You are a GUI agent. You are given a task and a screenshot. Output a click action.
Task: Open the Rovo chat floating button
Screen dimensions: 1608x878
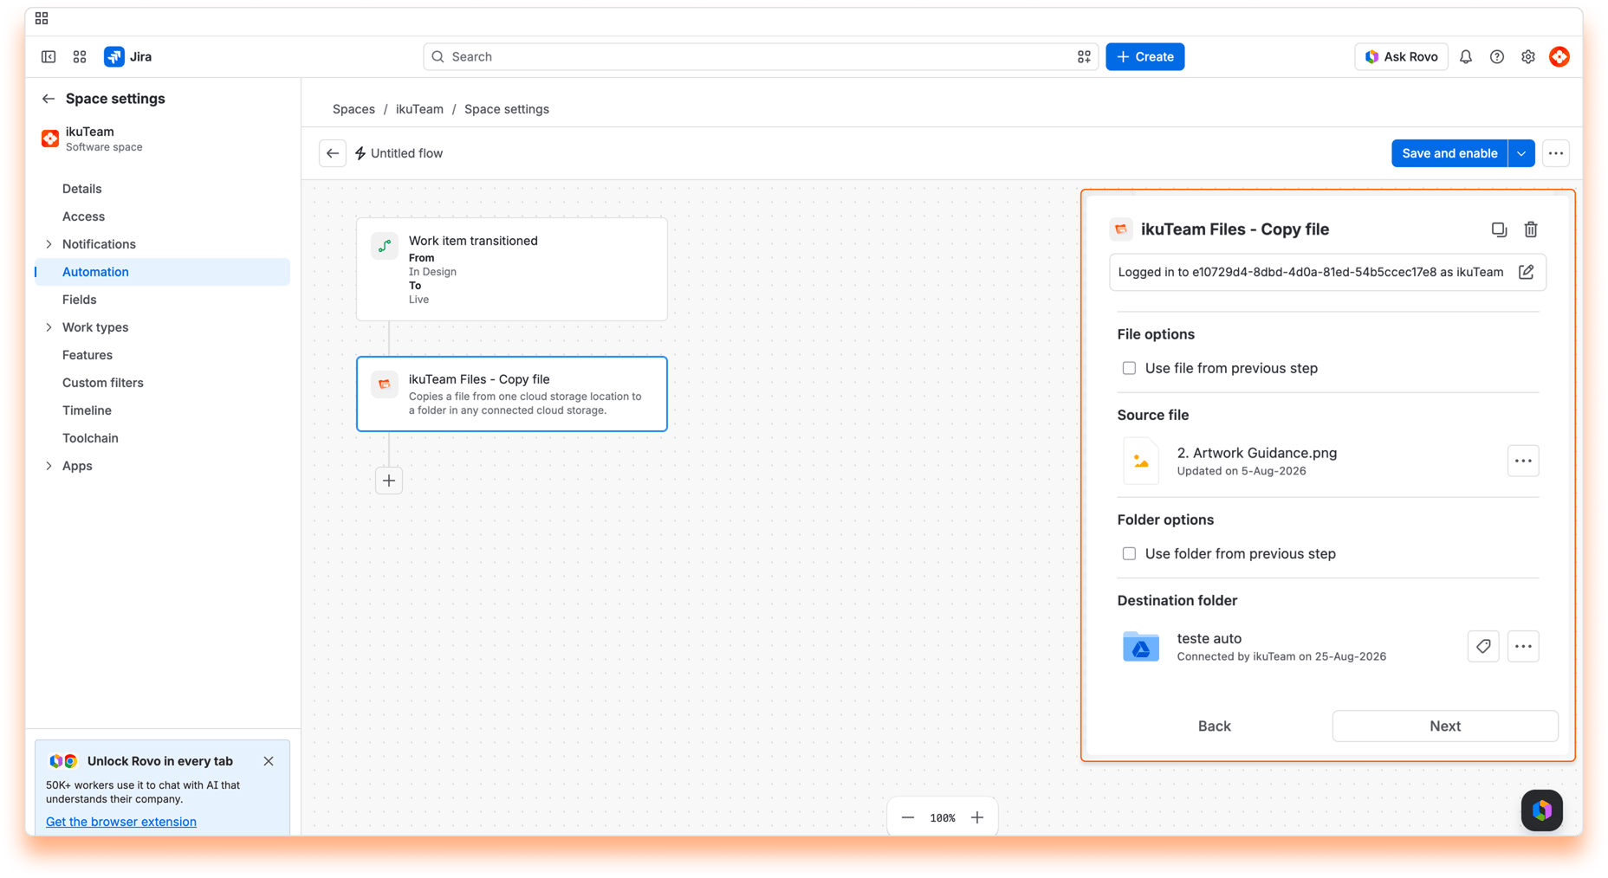[1542, 810]
